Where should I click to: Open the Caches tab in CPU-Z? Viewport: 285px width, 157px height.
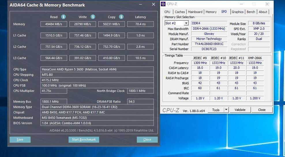click(x=180, y=12)
